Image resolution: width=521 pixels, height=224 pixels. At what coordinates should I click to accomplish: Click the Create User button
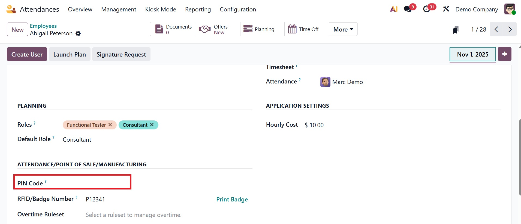(x=27, y=54)
